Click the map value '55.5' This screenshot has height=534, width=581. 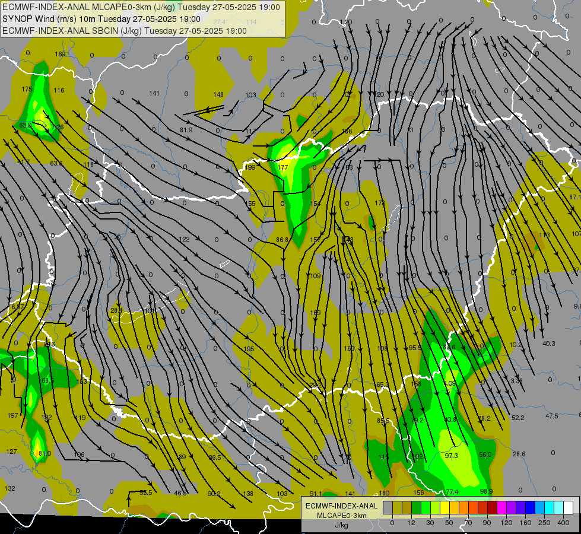pyautogui.click(x=145, y=492)
